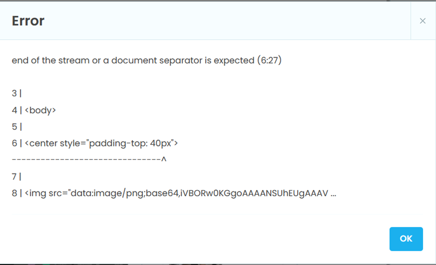This screenshot has height=265, width=436.
Task: Click the caret ^ error pointer marker
Action: 164,159
